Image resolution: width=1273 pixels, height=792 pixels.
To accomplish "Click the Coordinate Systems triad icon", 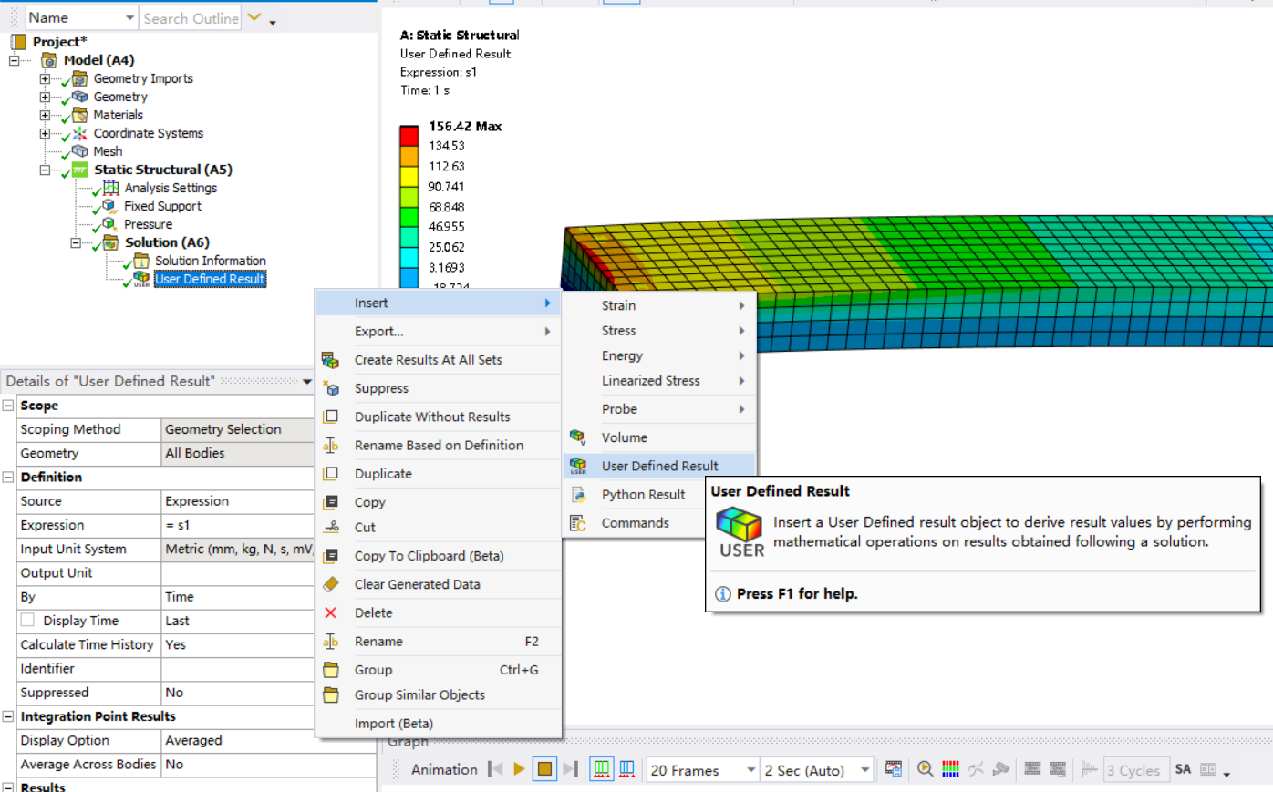I will tap(79, 133).
